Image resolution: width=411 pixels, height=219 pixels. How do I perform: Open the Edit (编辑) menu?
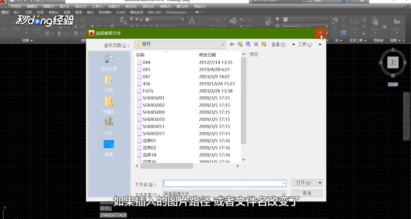click(32, 6)
